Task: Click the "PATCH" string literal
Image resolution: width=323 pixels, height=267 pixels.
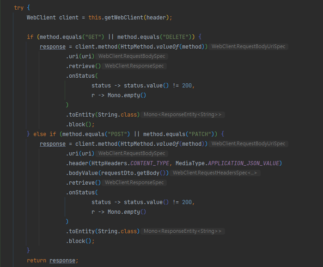Action: pos(200,134)
